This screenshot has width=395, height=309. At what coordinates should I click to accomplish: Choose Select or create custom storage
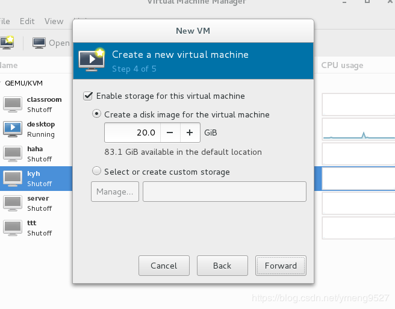click(x=96, y=172)
